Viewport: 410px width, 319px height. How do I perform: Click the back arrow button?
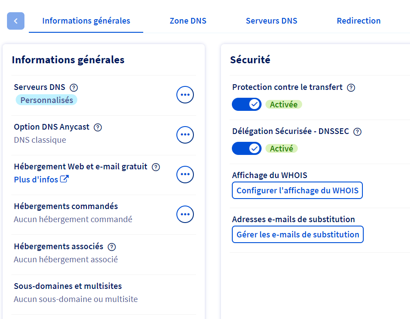[x=16, y=21]
